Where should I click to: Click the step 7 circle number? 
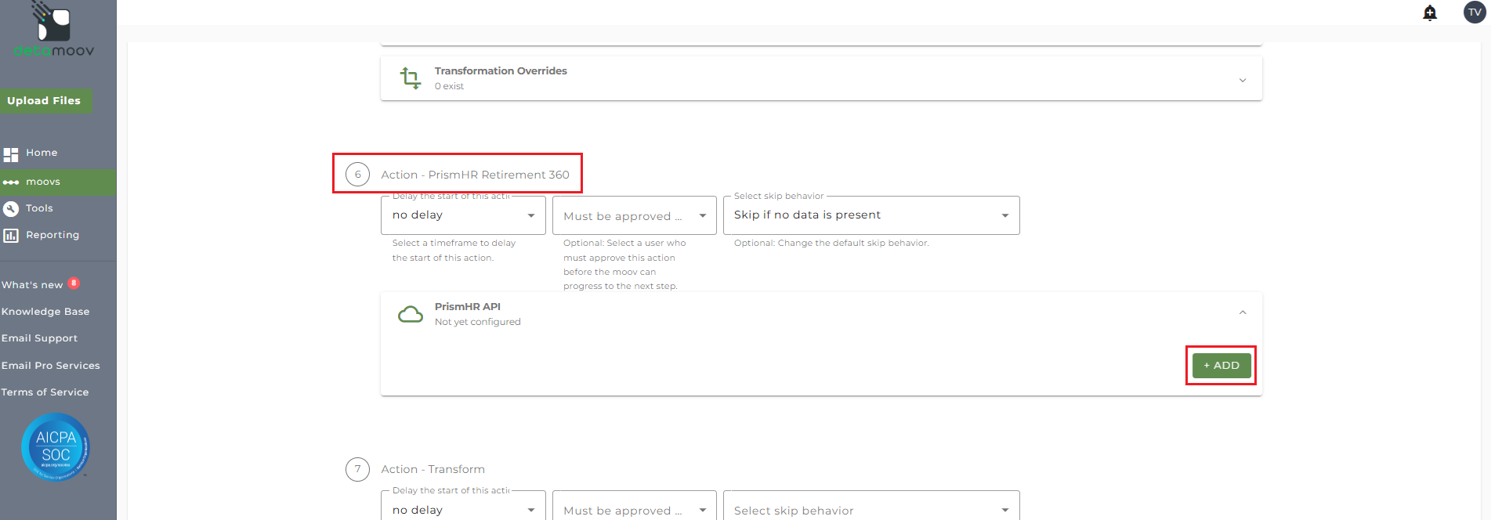coord(358,469)
